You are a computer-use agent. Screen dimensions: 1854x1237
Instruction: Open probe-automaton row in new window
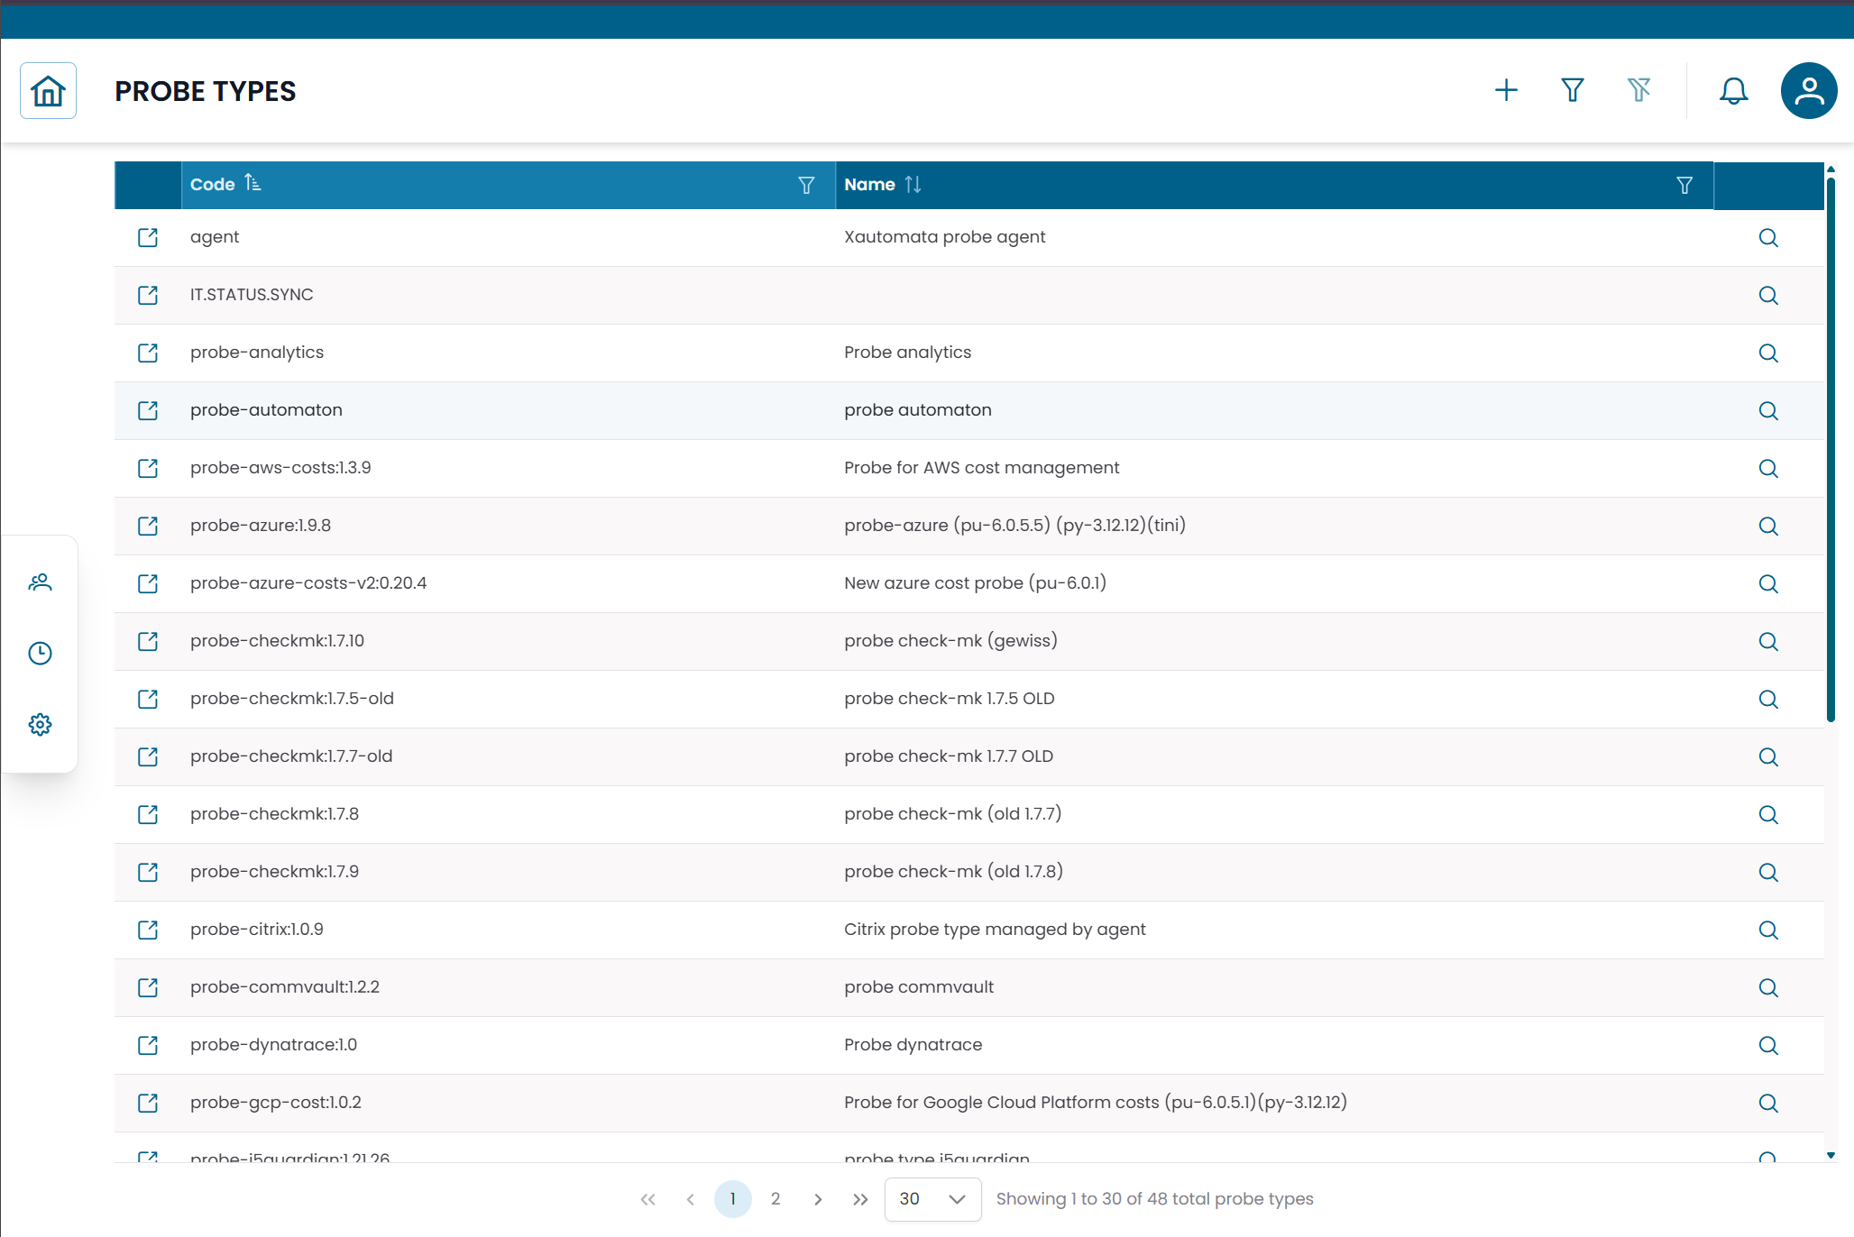(148, 410)
